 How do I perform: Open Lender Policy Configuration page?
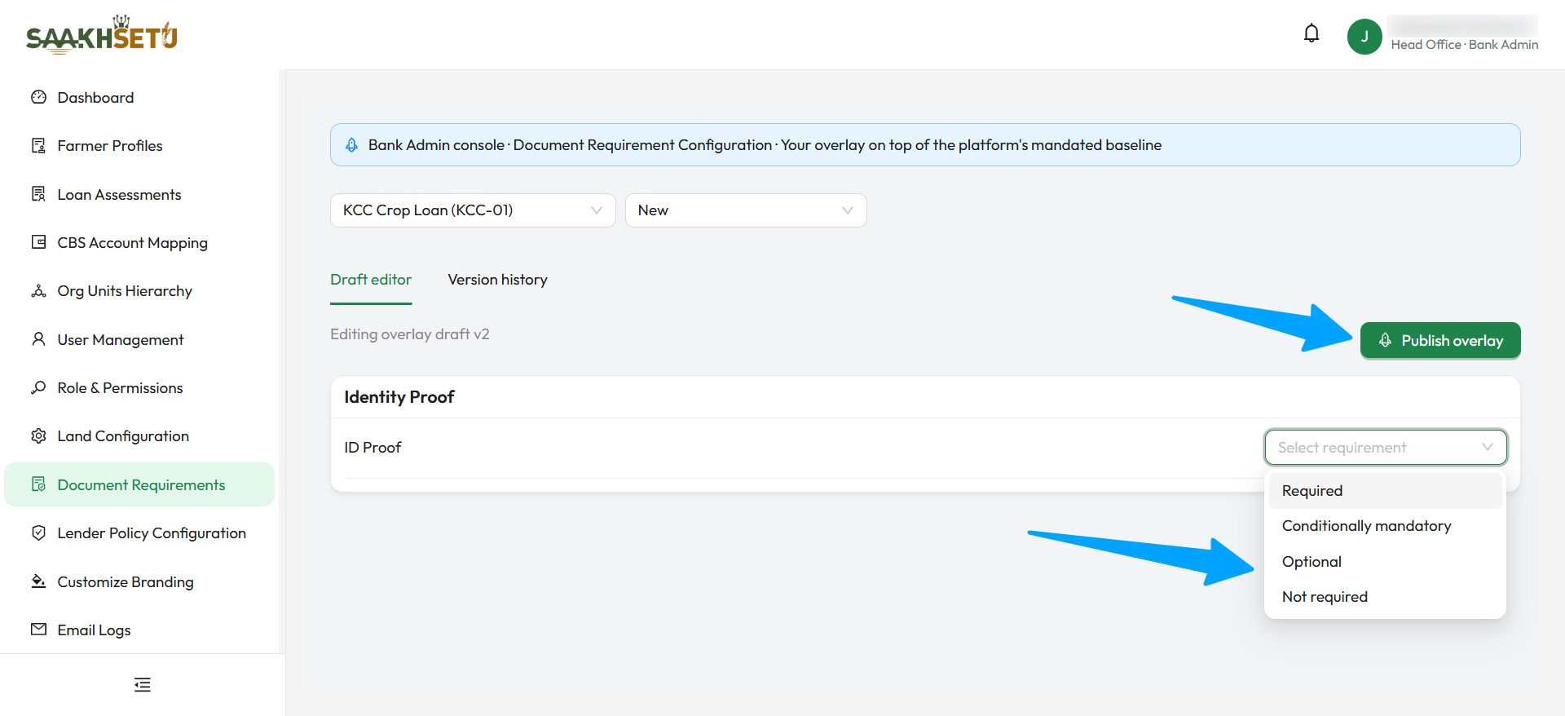click(139, 533)
